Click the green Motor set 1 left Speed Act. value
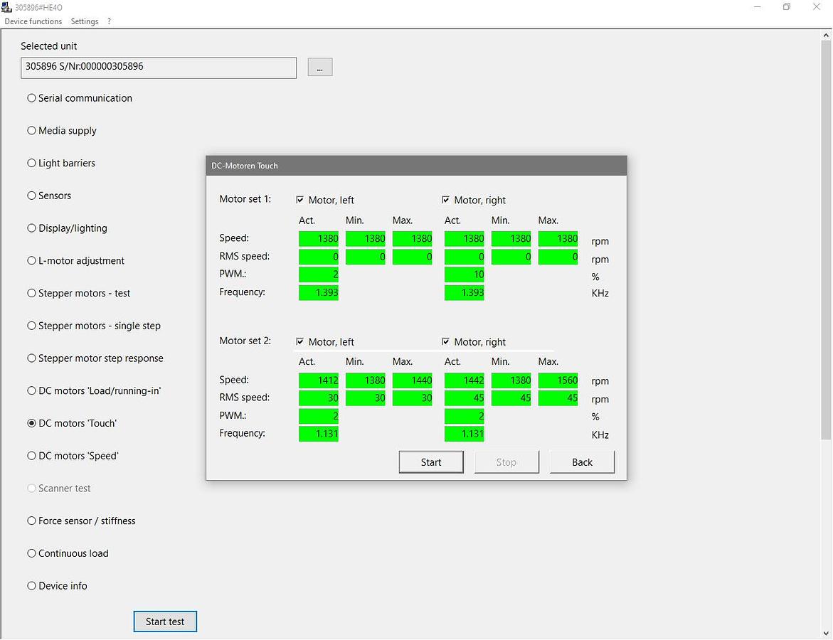Image resolution: width=833 pixels, height=640 pixels. tap(319, 239)
